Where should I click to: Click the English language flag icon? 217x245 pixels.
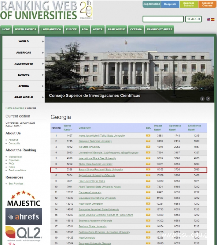209,19
